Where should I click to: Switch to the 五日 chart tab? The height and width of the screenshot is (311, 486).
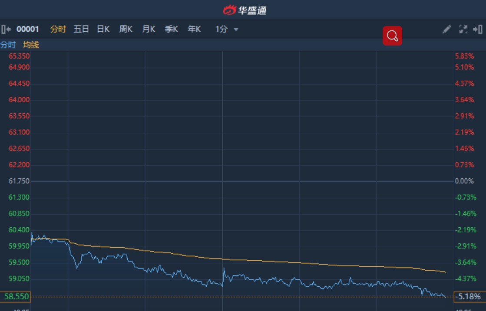[x=81, y=29]
